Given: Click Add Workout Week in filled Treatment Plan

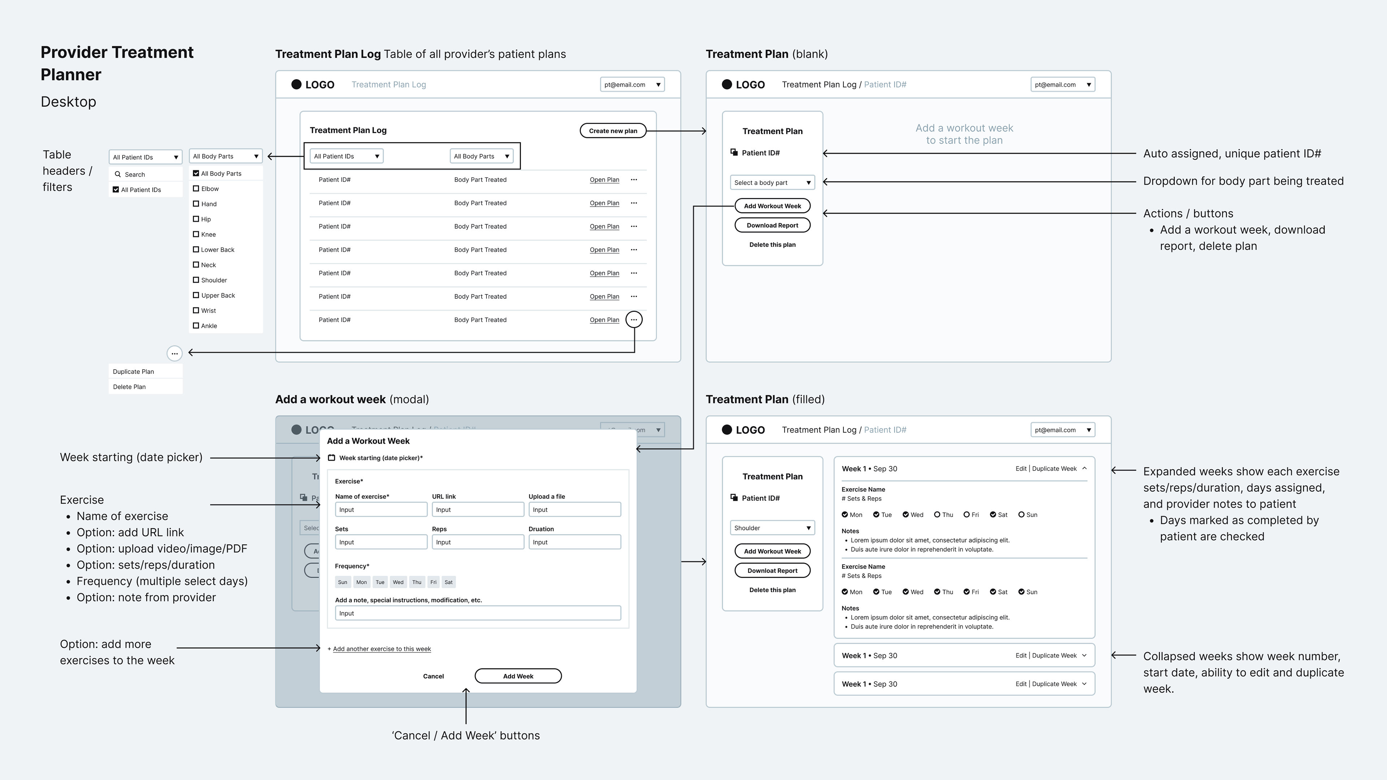Looking at the screenshot, I should pos(772,551).
